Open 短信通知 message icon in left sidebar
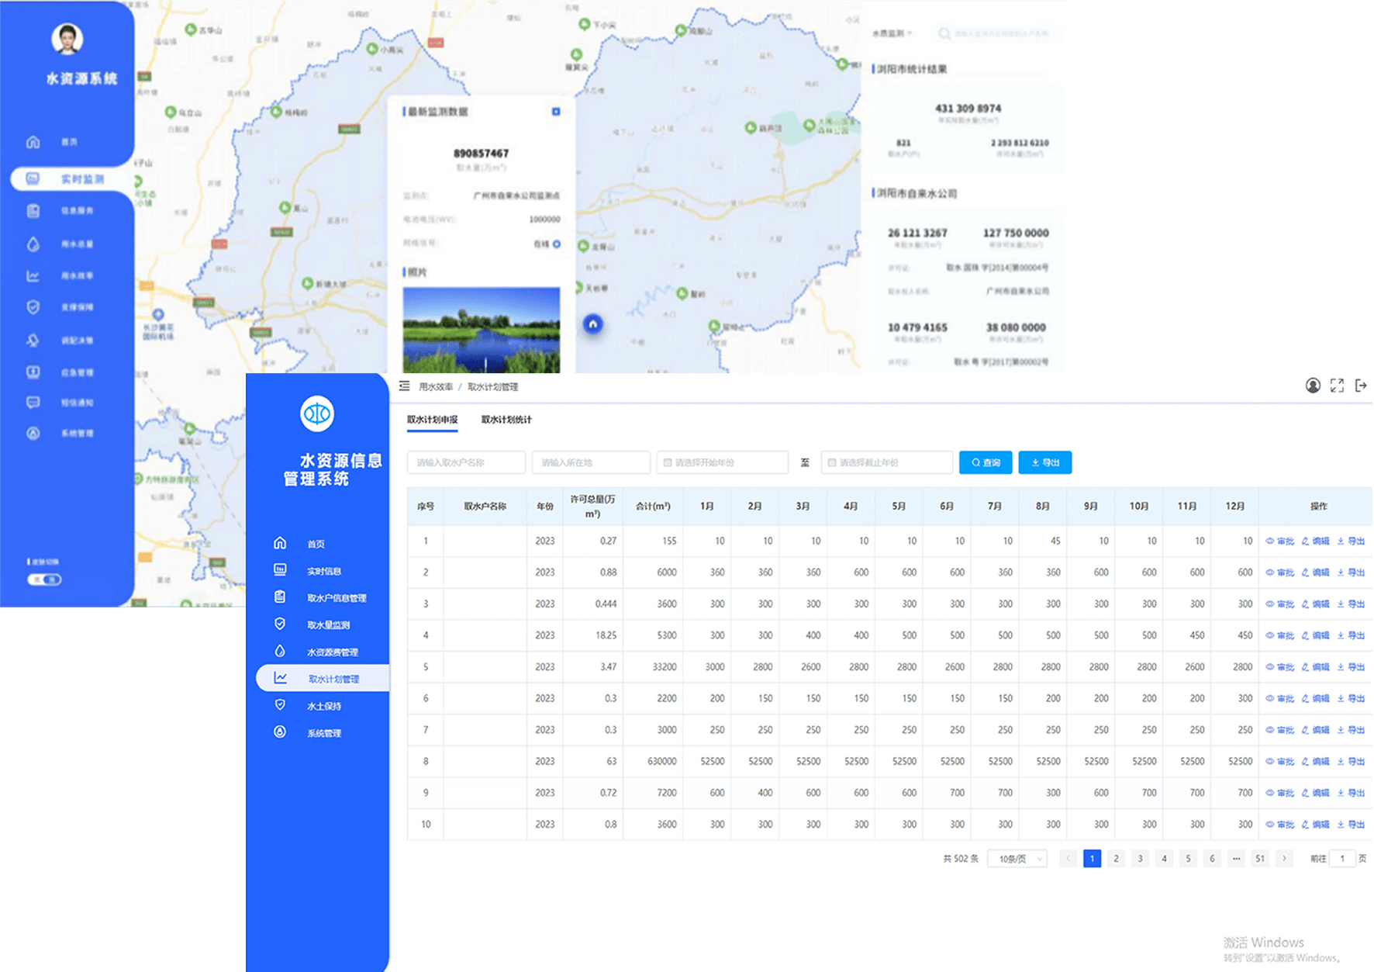 point(33,403)
